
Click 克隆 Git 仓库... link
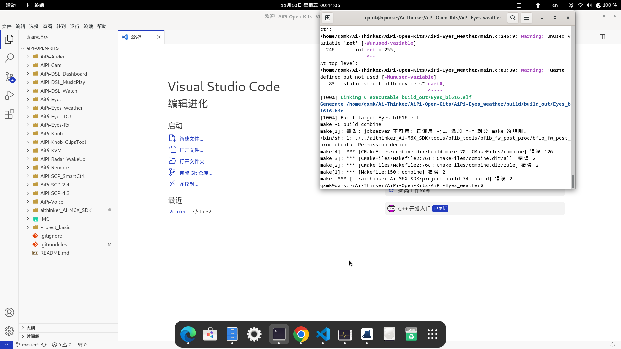click(196, 173)
